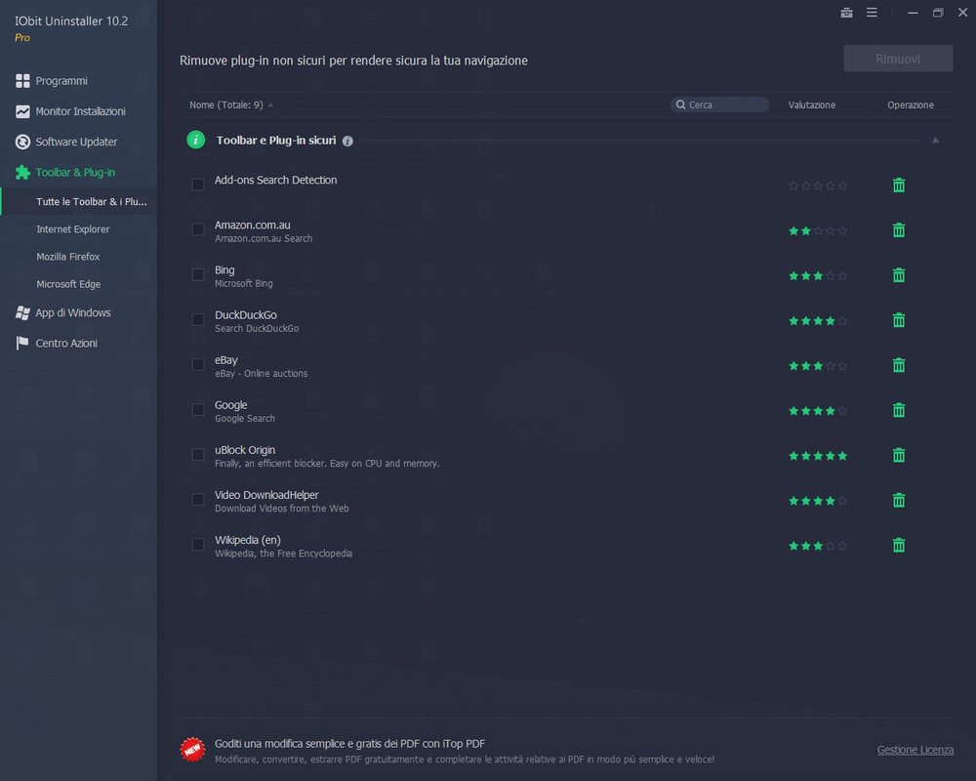Click the trash icon for DuckDuckGo

[x=898, y=320]
